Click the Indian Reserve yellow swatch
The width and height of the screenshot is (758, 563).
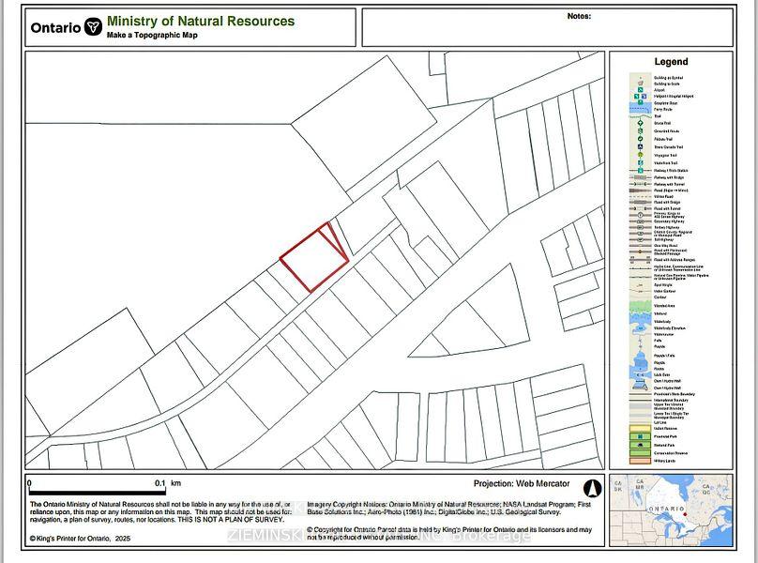point(640,428)
